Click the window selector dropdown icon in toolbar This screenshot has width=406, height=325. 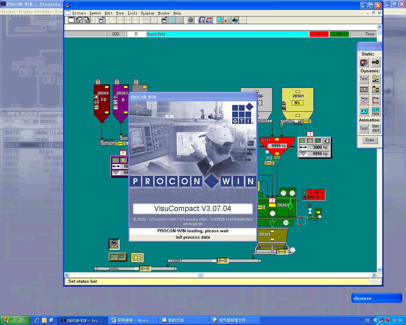164,20
